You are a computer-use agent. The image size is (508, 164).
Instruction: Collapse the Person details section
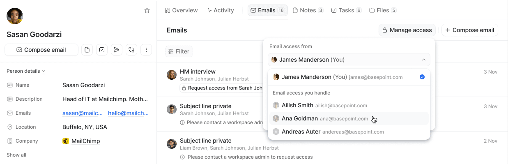26,71
